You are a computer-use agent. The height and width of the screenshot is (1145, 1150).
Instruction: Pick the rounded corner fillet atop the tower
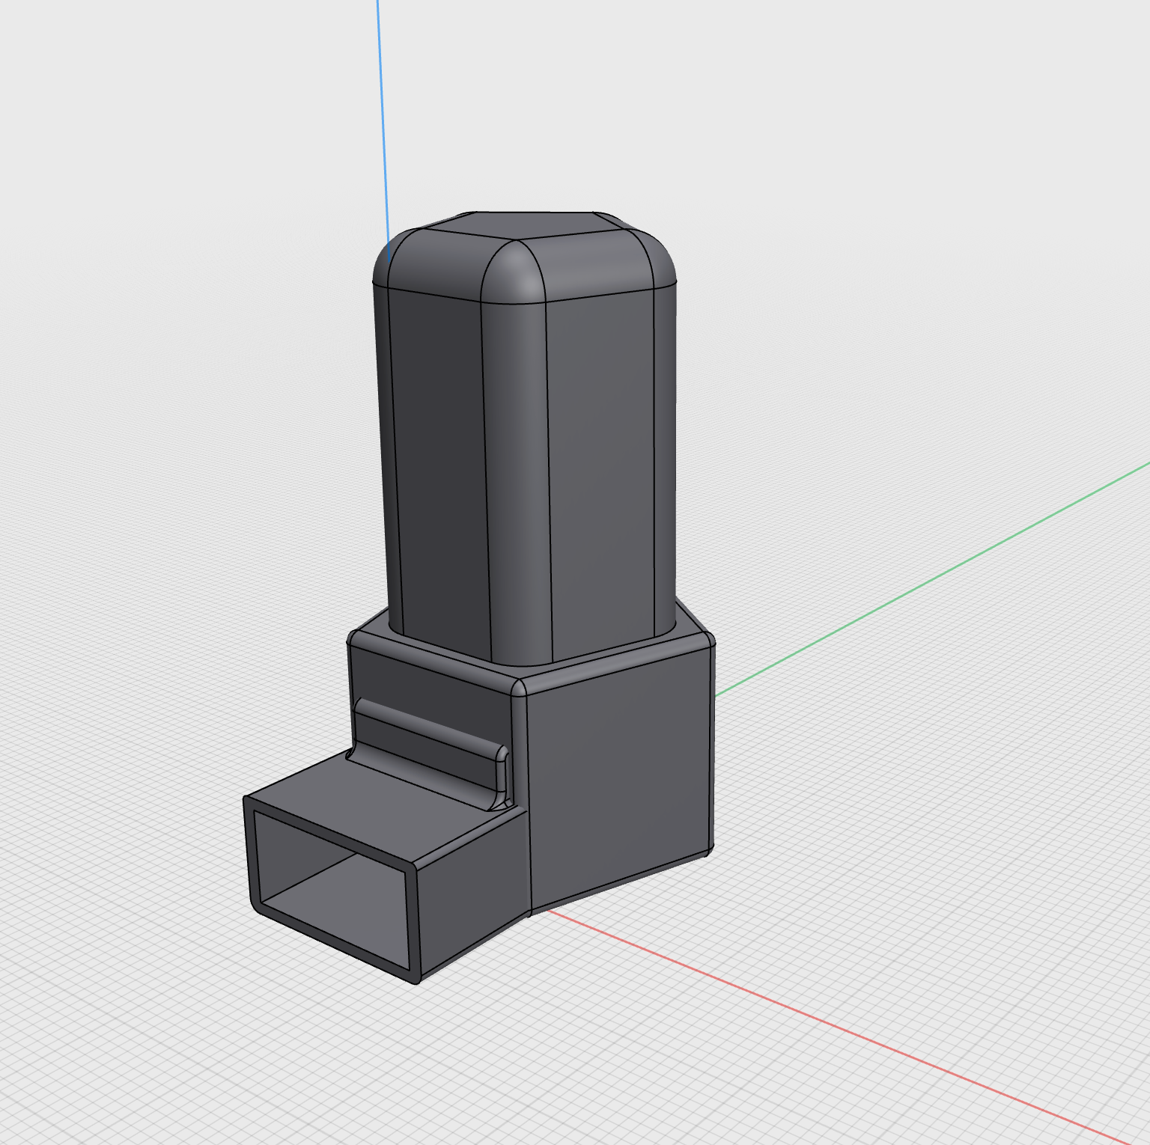513,275
